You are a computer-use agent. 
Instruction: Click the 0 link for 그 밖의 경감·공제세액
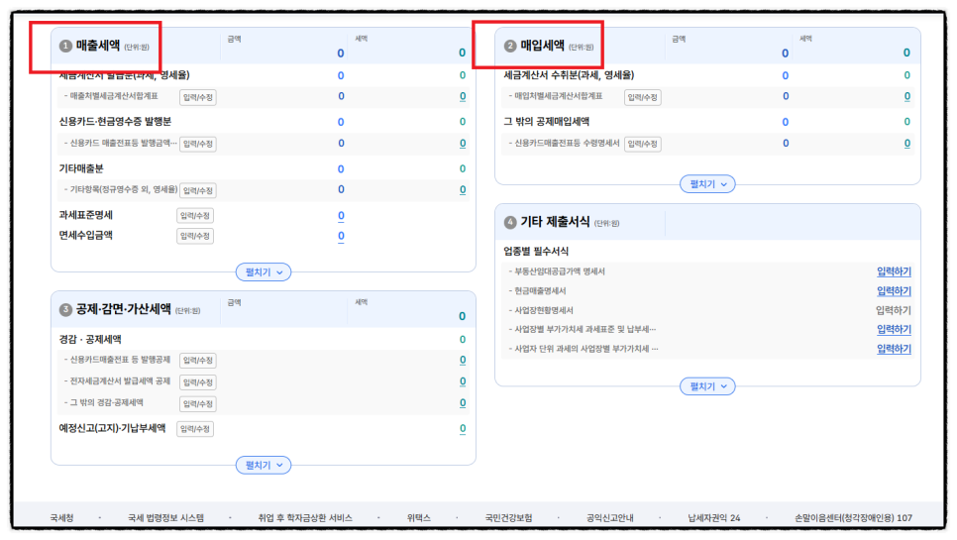(x=463, y=403)
